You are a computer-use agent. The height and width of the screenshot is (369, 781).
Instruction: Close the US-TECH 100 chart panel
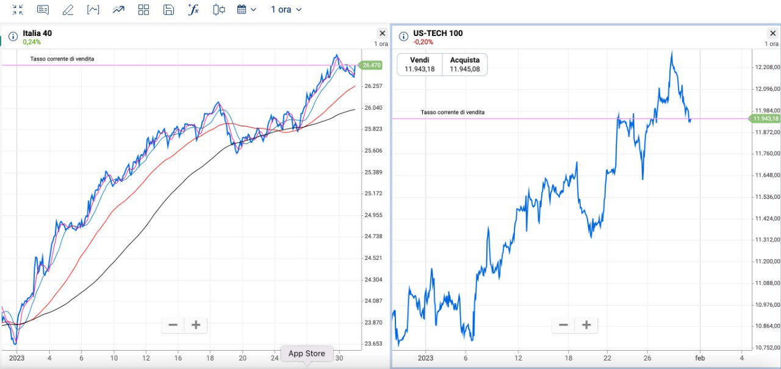pos(772,34)
